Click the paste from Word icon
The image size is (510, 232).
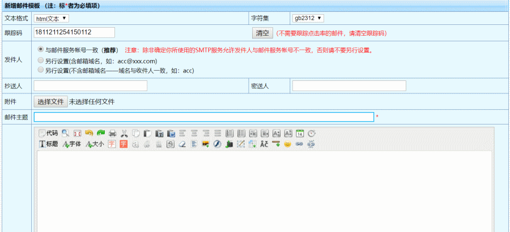[x=171, y=133]
